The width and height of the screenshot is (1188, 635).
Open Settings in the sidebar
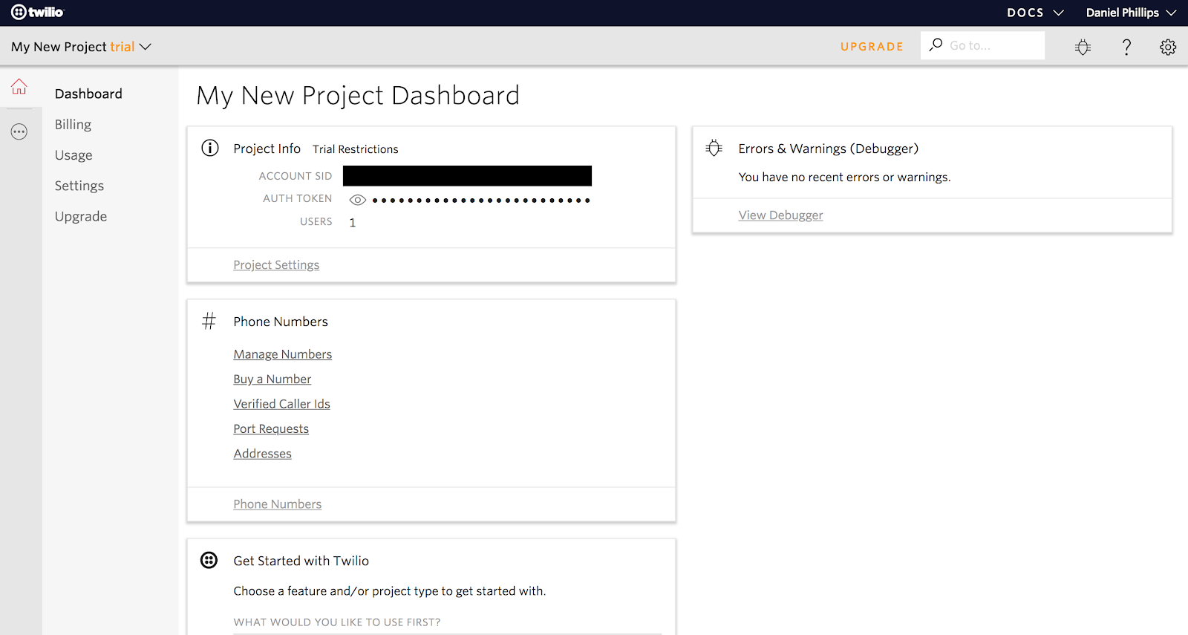79,186
